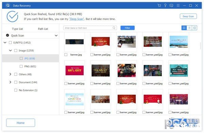Check the JPG (658) checkbox

(x=21, y=59)
